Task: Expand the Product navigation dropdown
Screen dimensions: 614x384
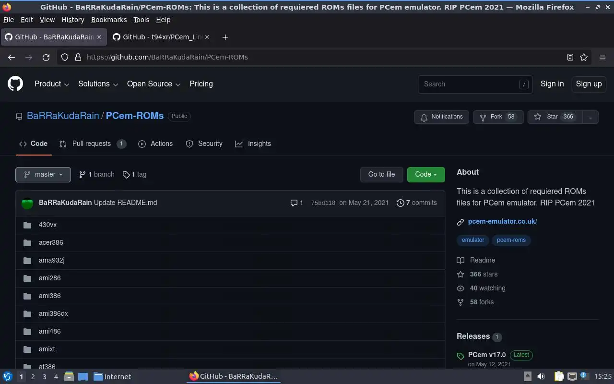Action: coord(52,84)
